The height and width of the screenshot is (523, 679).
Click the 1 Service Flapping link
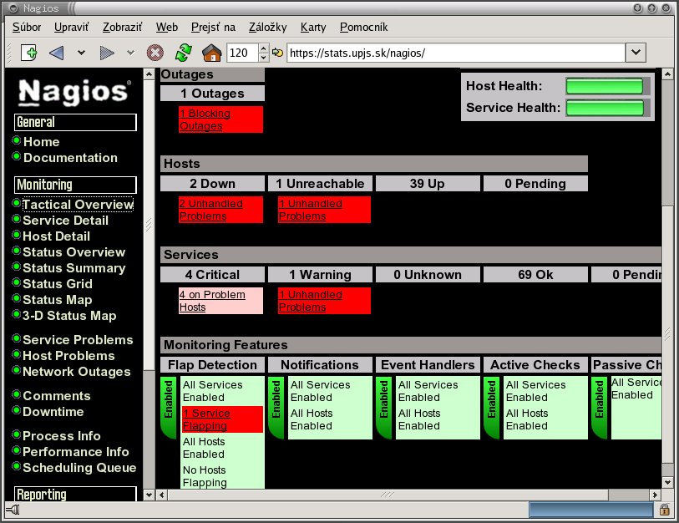coord(206,419)
